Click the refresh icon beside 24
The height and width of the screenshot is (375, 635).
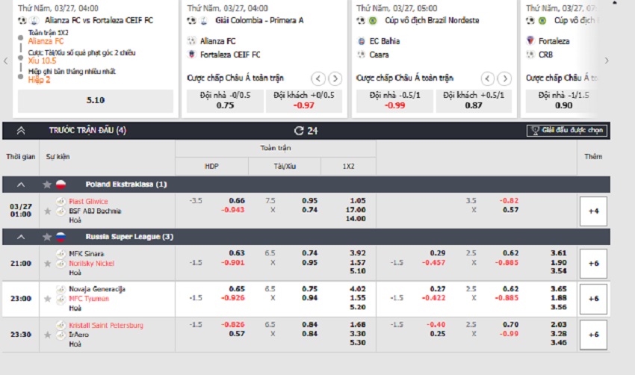(299, 131)
